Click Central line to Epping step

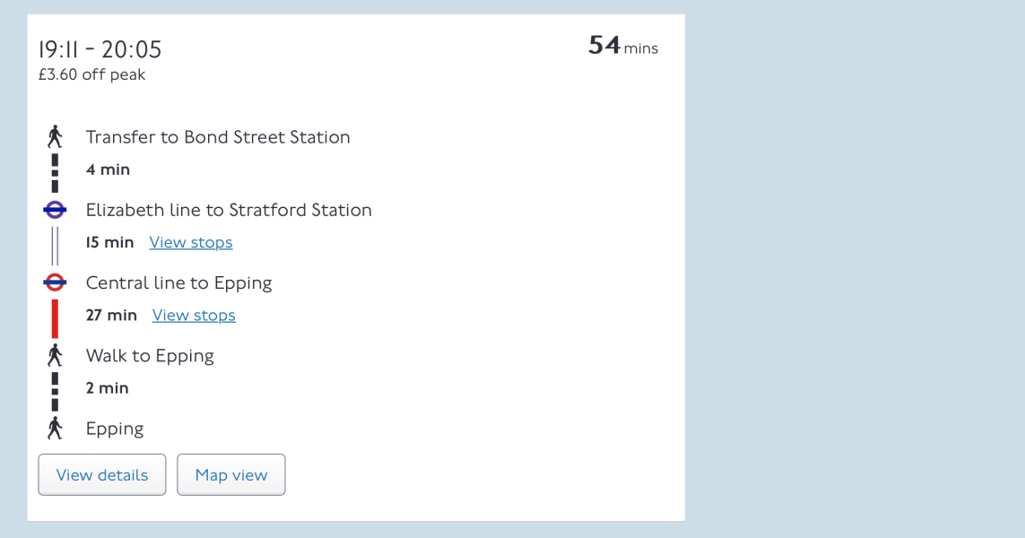pyautogui.click(x=178, y=282)
